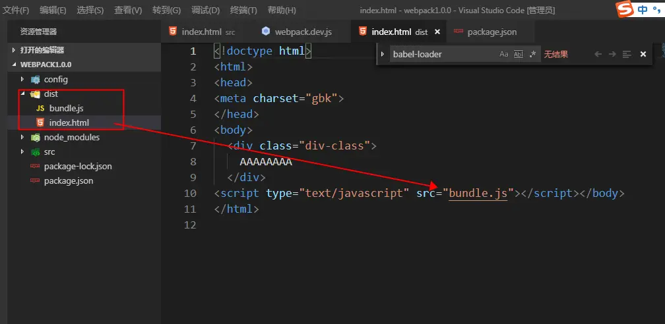665x324 pixels.
Task: Expand the node_modules folder
Action: 22,137
